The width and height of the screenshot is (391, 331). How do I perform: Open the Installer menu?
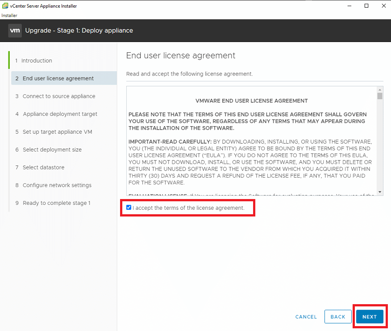click(x=9, y=16)
